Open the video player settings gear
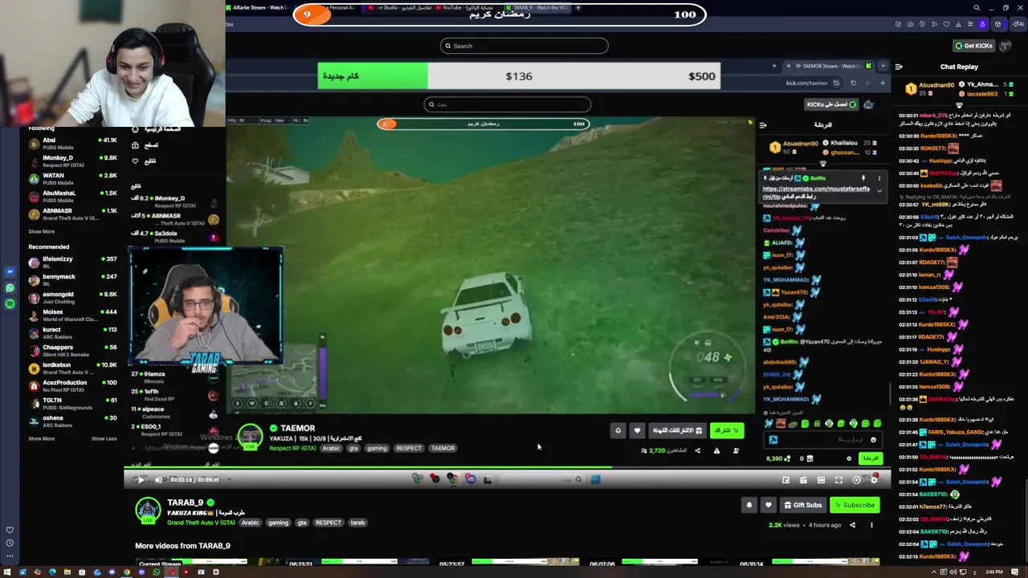1028x578 pixels. coord(874,480)
